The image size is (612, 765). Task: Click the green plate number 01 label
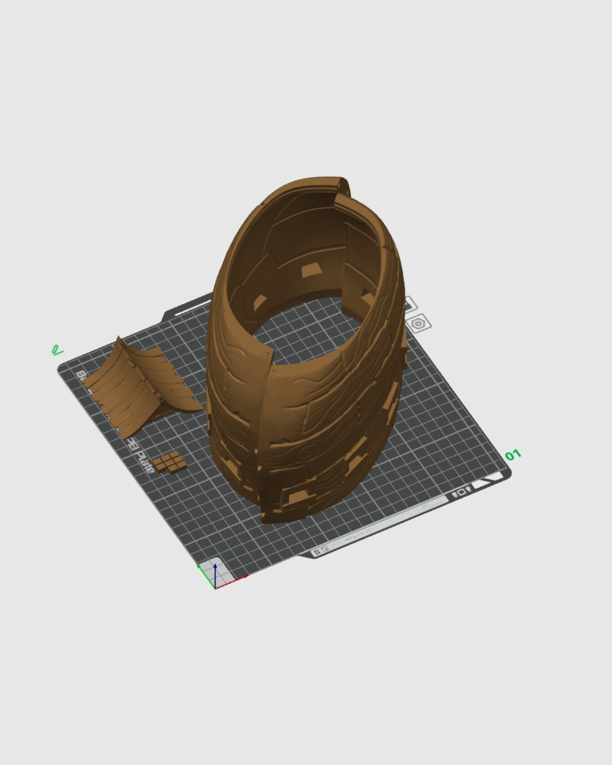pyautogui.click(x=513, y=455)
